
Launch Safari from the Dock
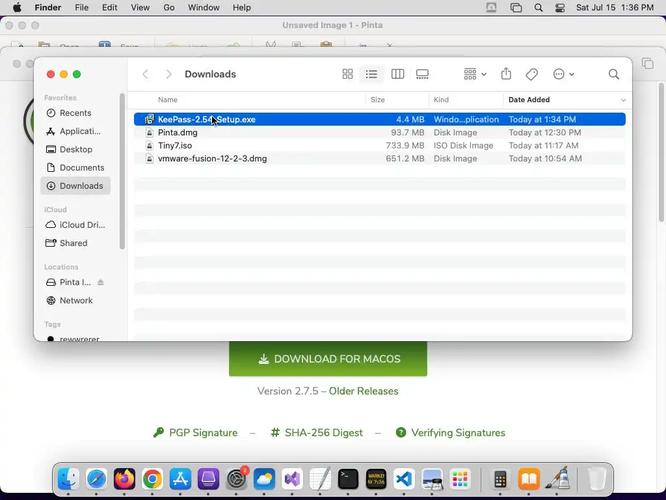(x=96, y=479)
